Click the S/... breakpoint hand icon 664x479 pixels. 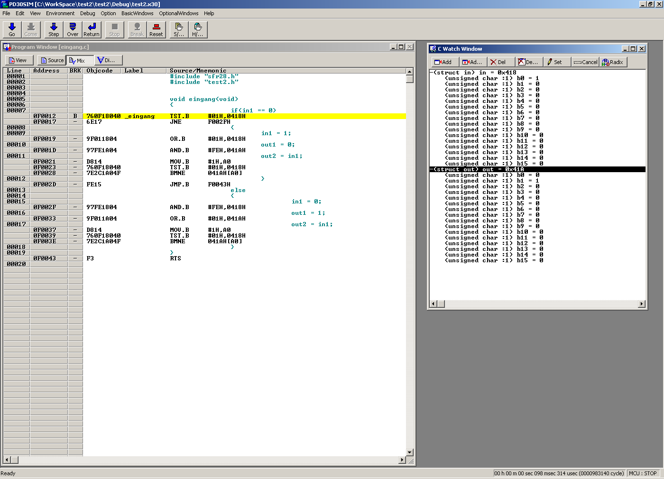179,29
